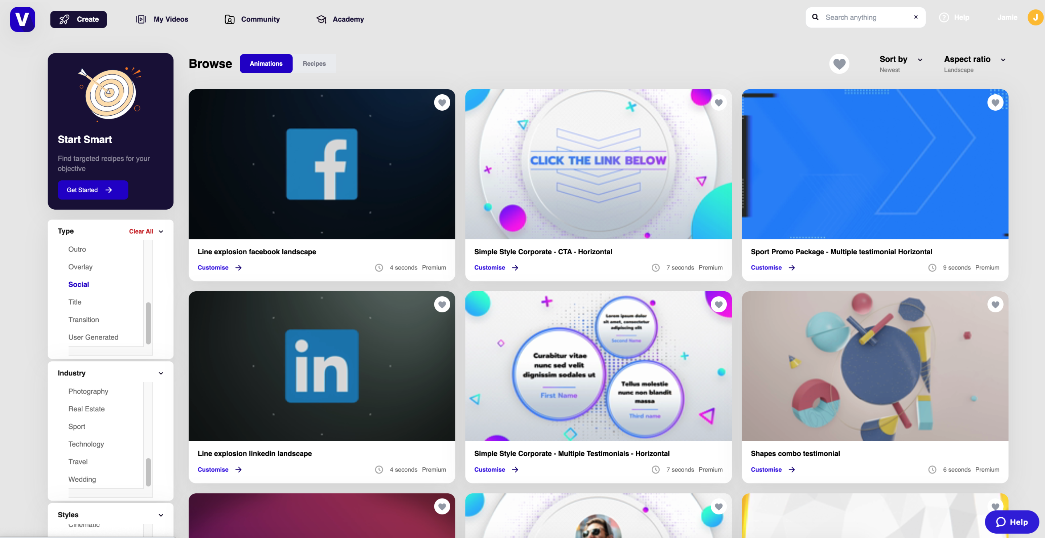Viewport: 1045px width, 538px height.
Task: Select the Social type filter
Action: pos(79,284)
